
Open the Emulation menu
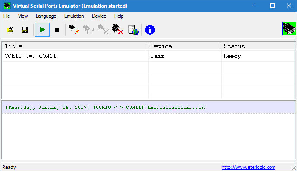(74, 16)
